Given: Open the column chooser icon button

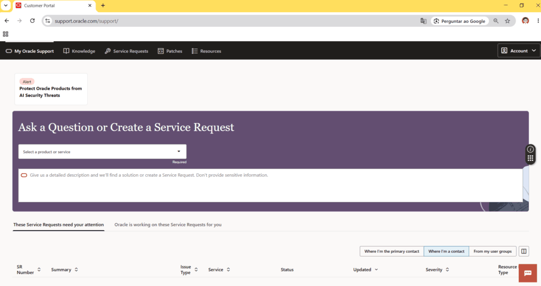Looking at the screenshot, I should (524, 251).
